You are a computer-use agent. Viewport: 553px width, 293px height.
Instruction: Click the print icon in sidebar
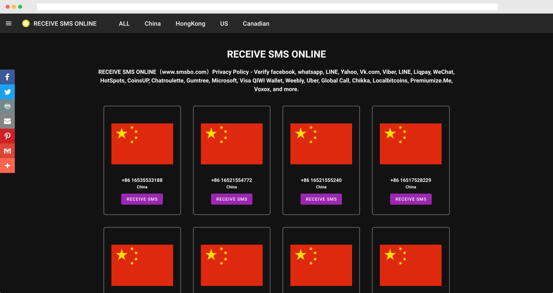[7, 106]
